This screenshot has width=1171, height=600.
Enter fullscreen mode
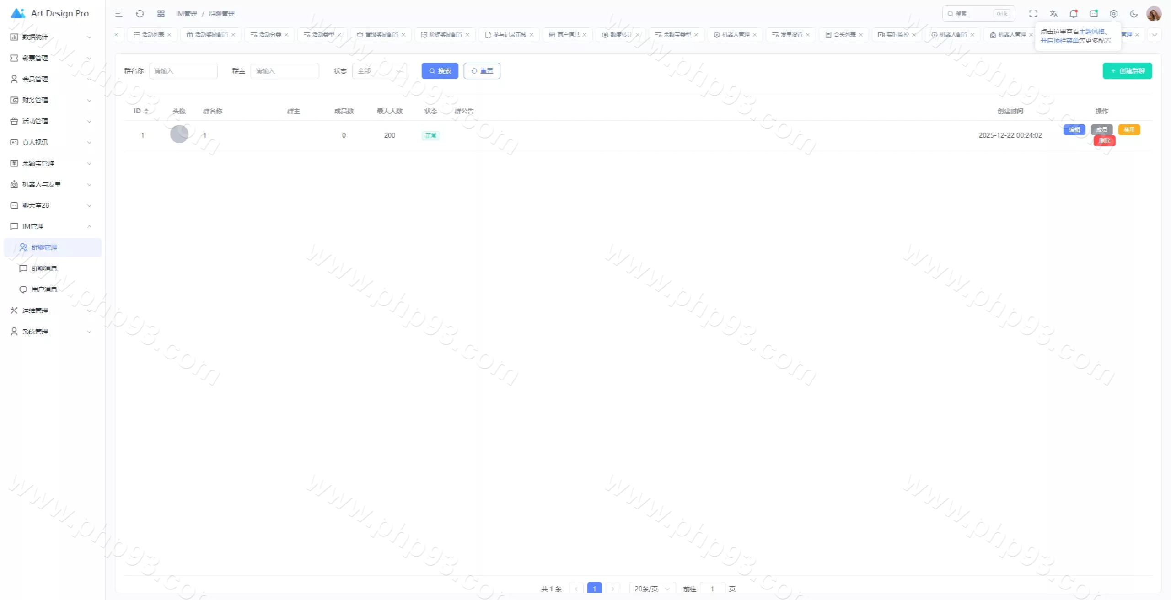[1033, 14]
